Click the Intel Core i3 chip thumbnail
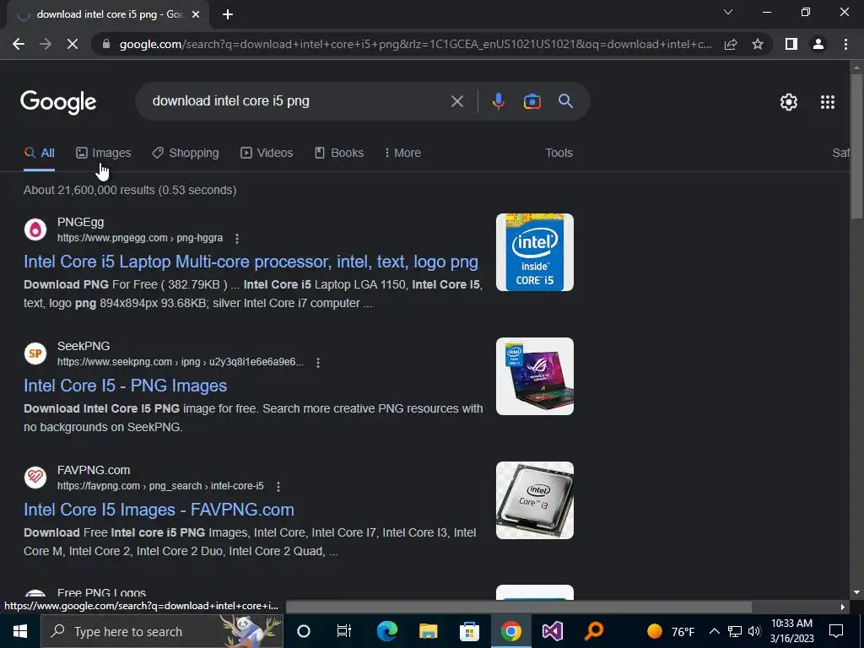The width and height of the screenshot is (864, 648). click(534, 500)
